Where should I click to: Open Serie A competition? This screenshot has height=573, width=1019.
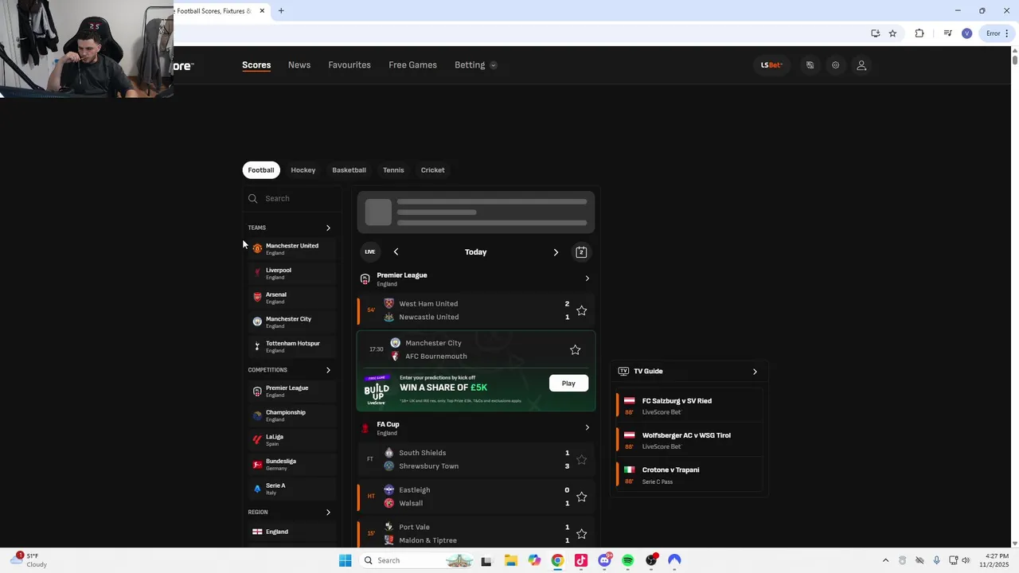point(291,489)
